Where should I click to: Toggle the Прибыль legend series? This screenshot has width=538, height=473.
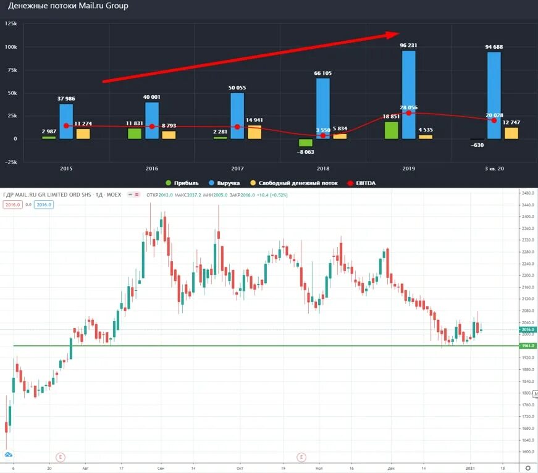[x=182, y=183]
